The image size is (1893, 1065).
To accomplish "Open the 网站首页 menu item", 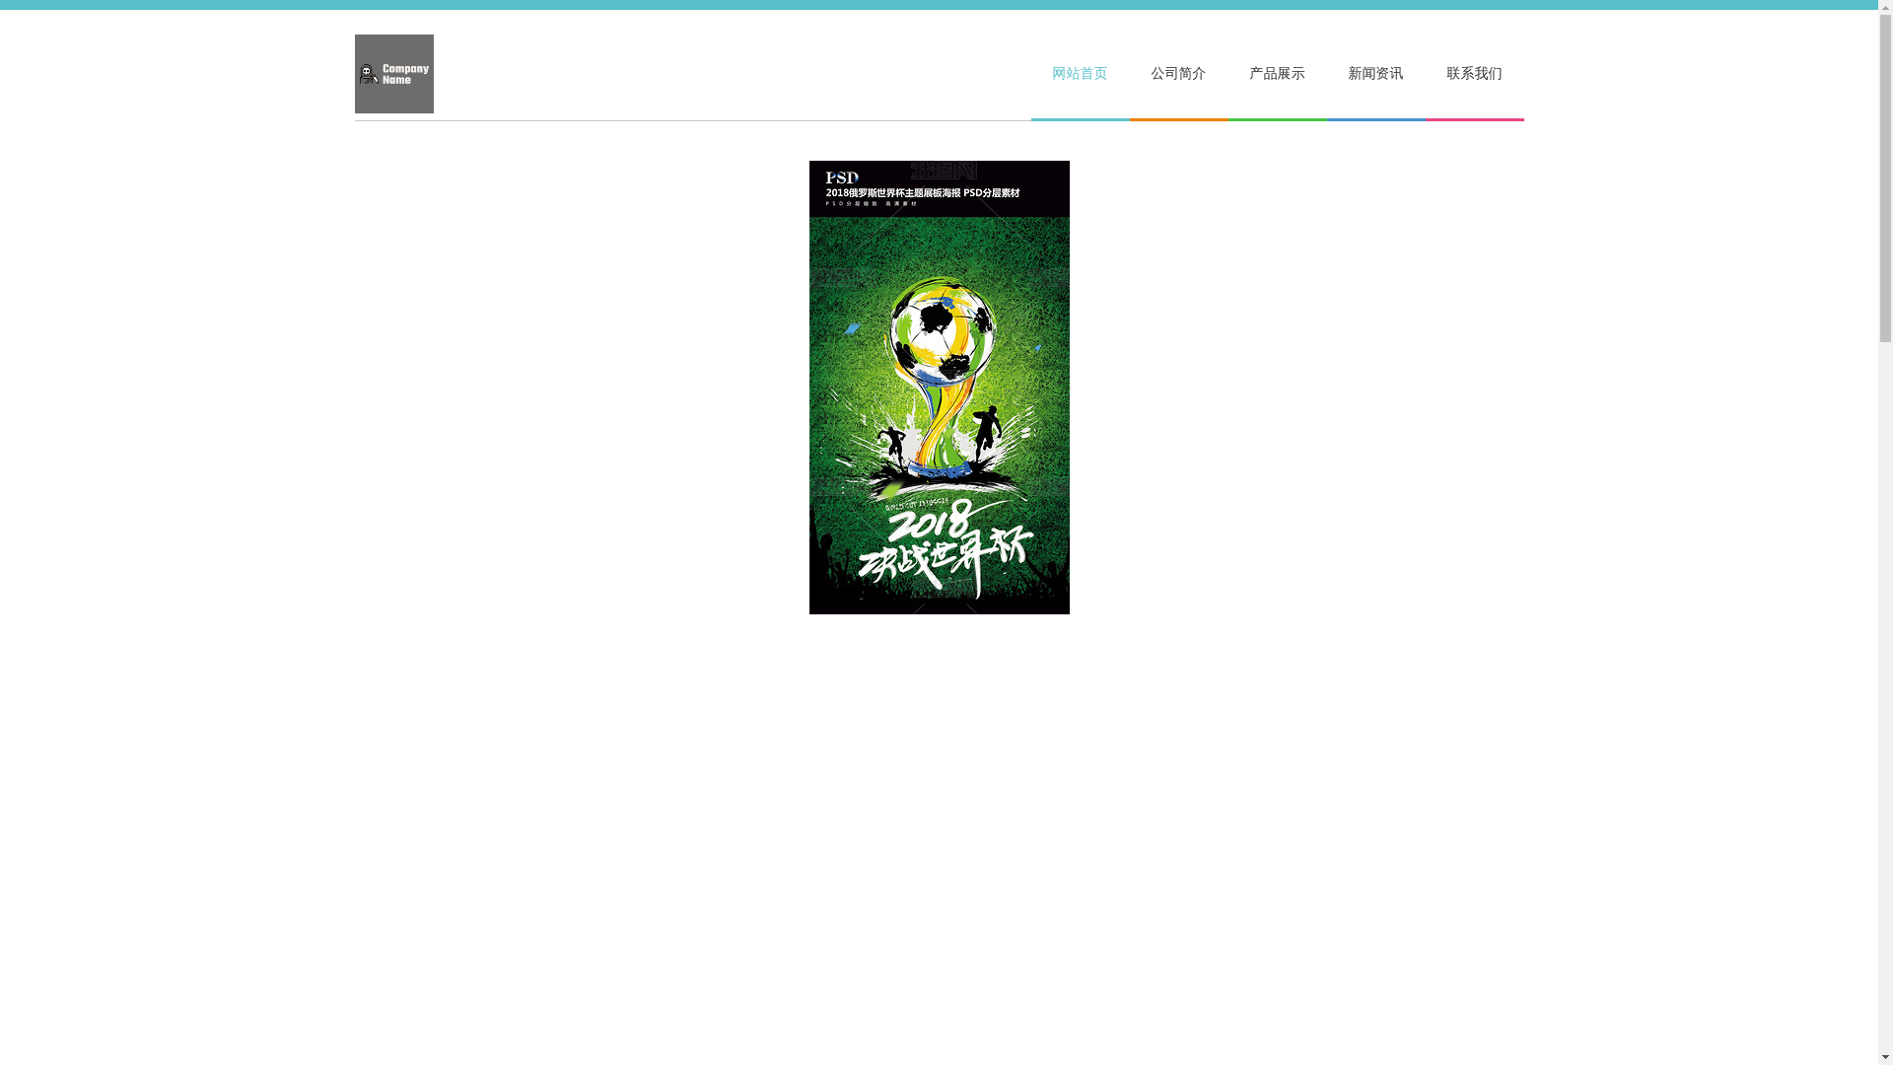I will [1080, 74].
